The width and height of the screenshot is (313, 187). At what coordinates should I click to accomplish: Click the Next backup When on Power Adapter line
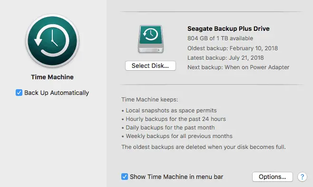(238, 67)
